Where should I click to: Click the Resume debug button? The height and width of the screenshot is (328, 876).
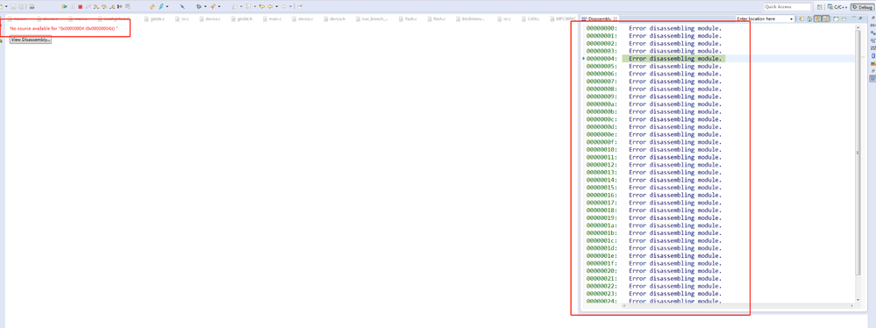click(x=64, y=7)
